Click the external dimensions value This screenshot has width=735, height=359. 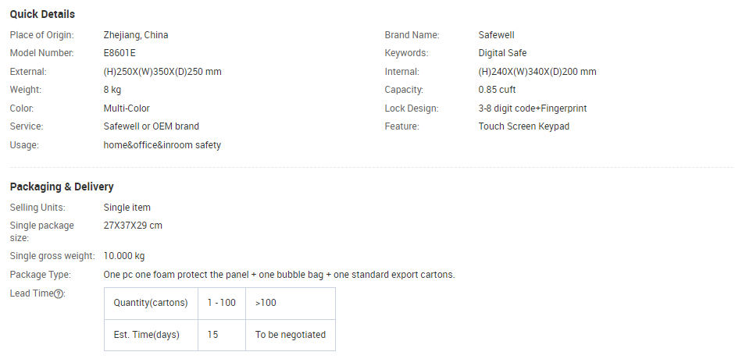point(162,72)
